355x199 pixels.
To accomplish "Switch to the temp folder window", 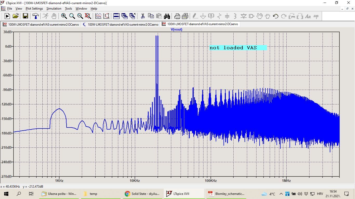I will (x=101, y=194).
